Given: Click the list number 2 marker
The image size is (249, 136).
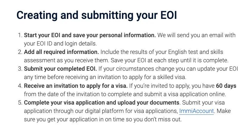Looking at the screenshot, I should pyautogui.click(x=20, y=52).
